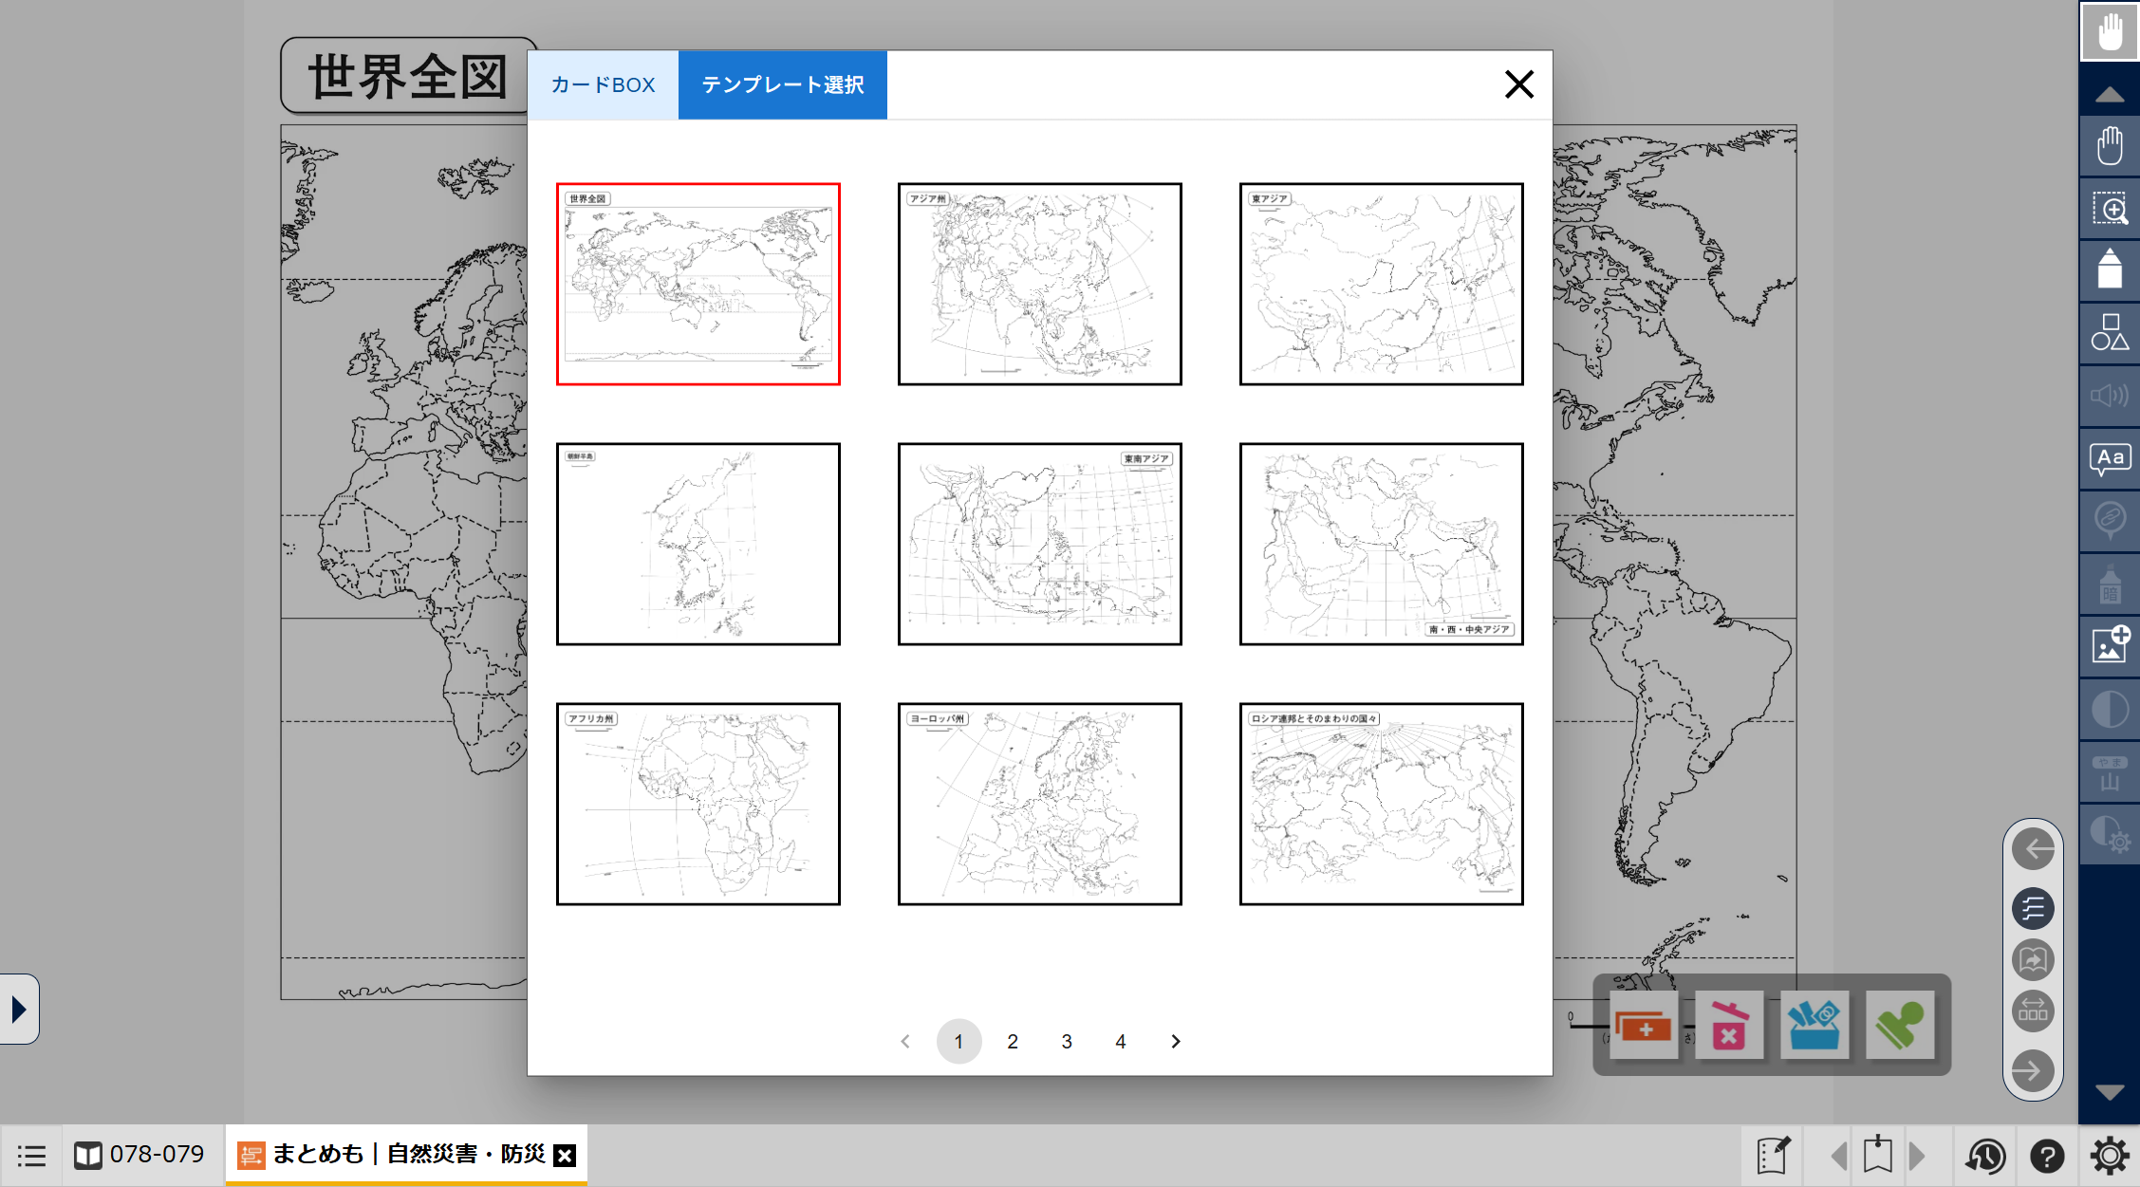This screenshot has width=2140, height=1187.
Task: Click the red add card icon
Action: (1644, 1025)
